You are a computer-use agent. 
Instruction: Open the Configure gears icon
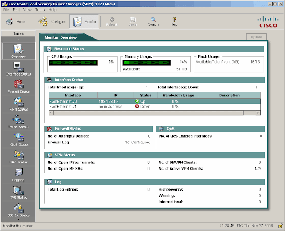43,22
